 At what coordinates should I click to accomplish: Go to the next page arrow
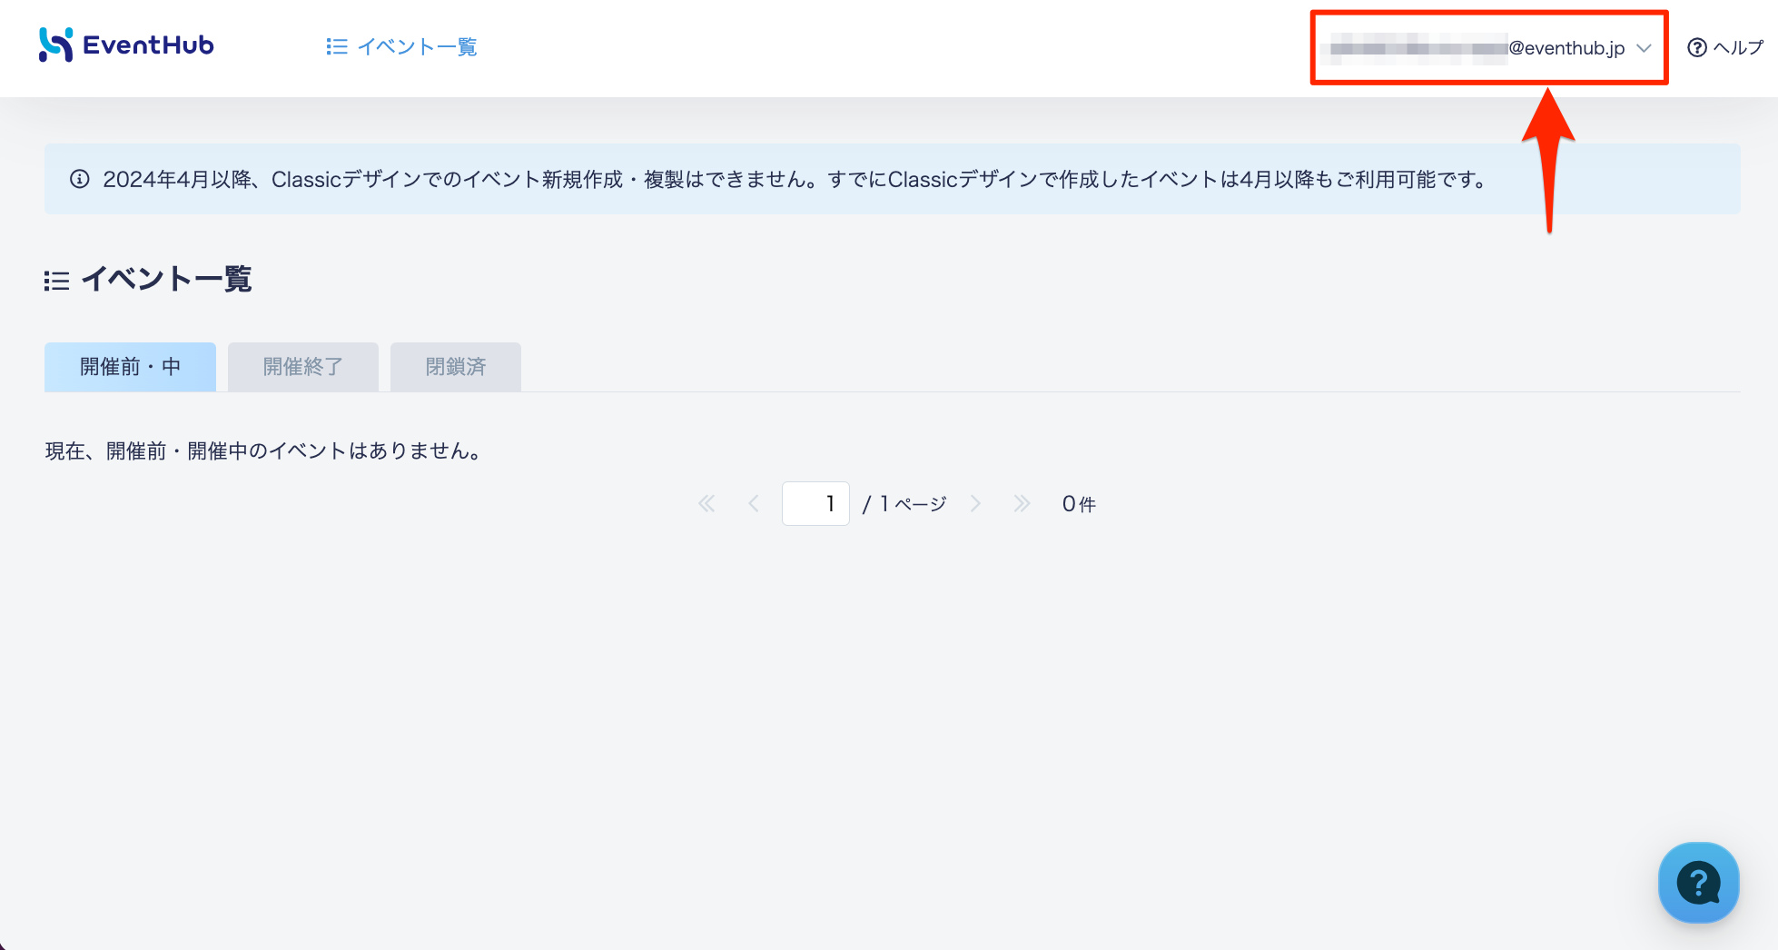coord(976,503)
